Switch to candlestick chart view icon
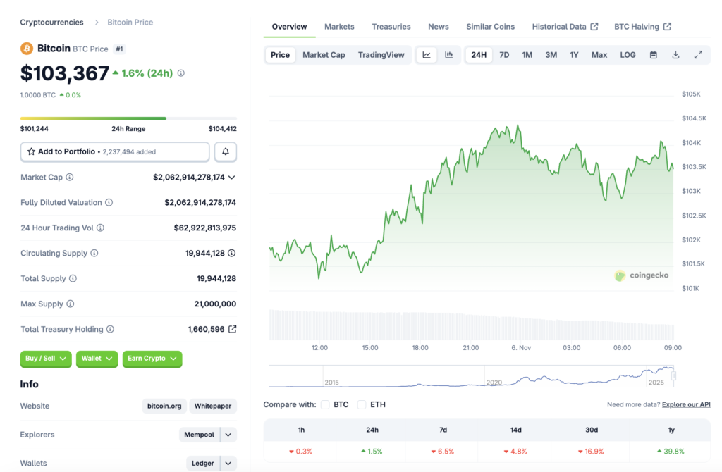 (x=448, y=54)
